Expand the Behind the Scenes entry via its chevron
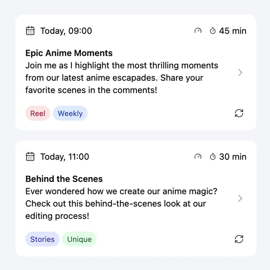 240,198
